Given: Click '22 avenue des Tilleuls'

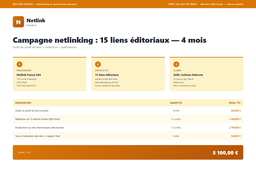Looking at the screenshot, I should pos(183,79).
